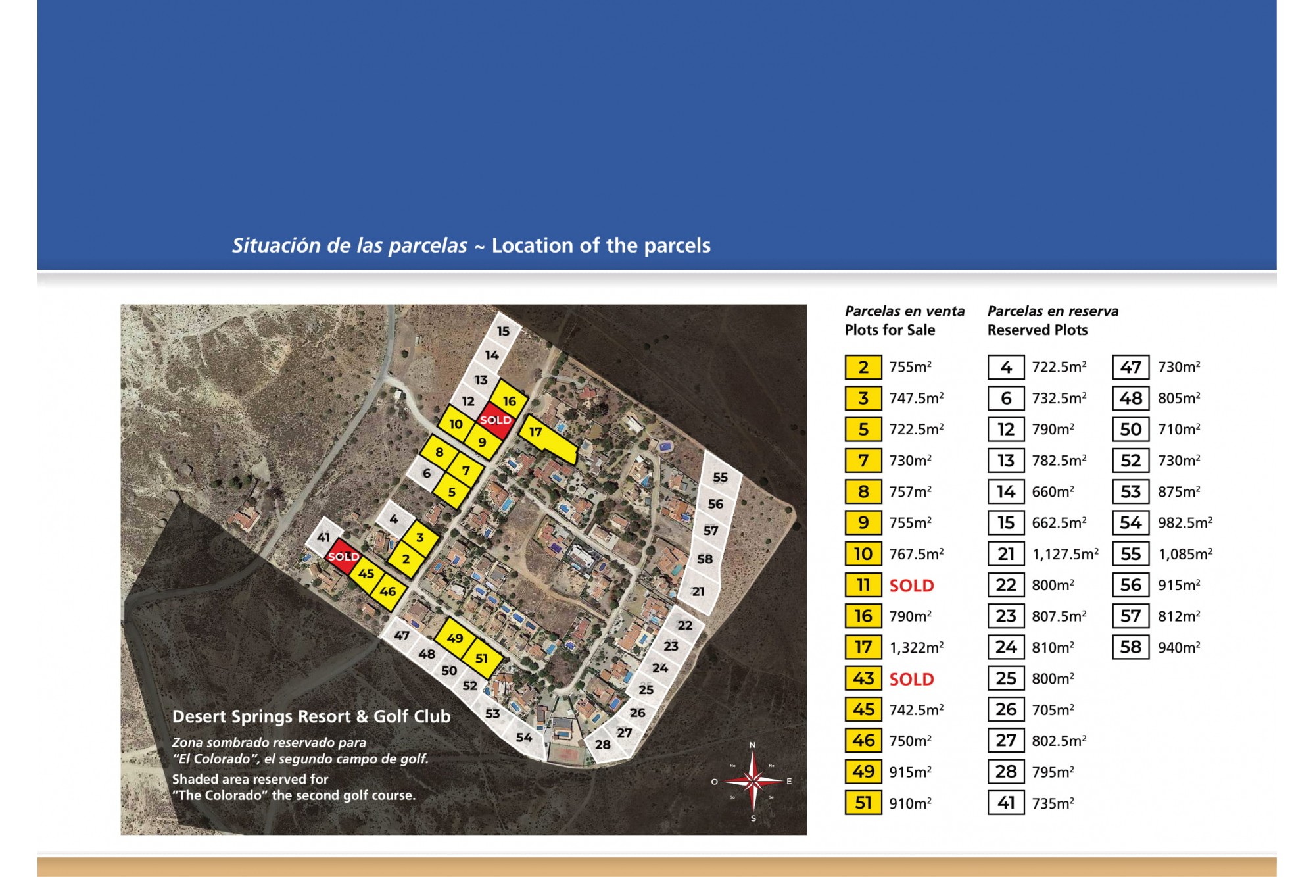The width and height of the screenshot is (1315, 877).
Task: Click the white legend box numbered 41
Action: (x=1006, y=803)
